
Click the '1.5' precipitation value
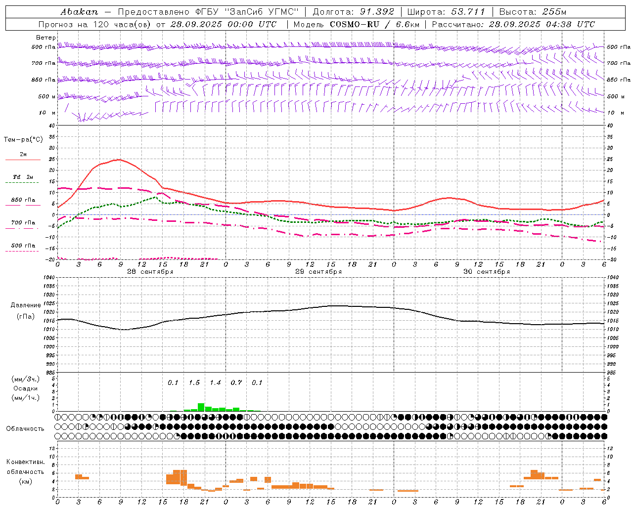click(x=194, y=383)
